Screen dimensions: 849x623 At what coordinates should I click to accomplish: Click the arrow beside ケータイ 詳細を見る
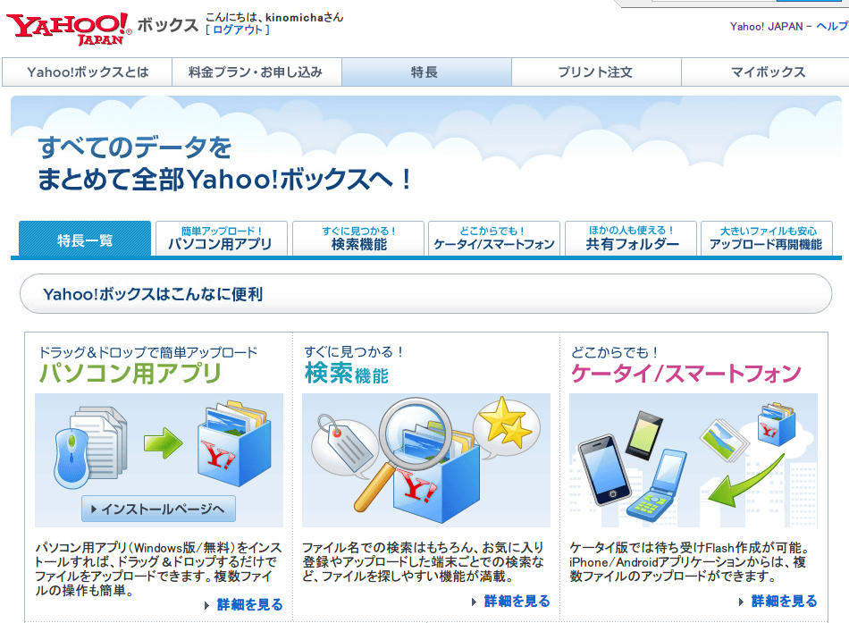742,602
